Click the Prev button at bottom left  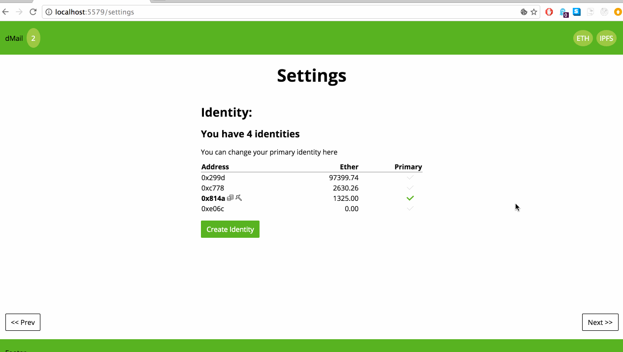[23, 322]
